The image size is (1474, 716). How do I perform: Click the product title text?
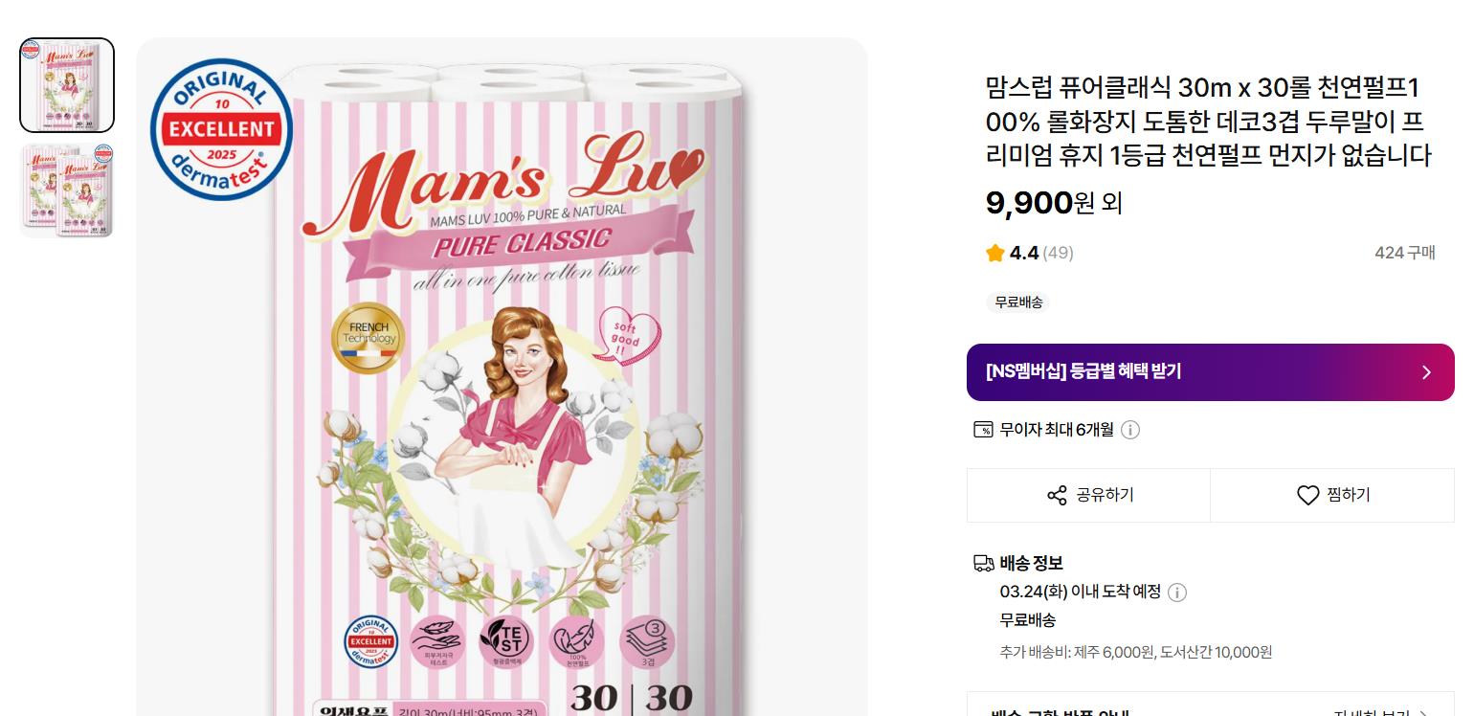(x=1208, y=122)
